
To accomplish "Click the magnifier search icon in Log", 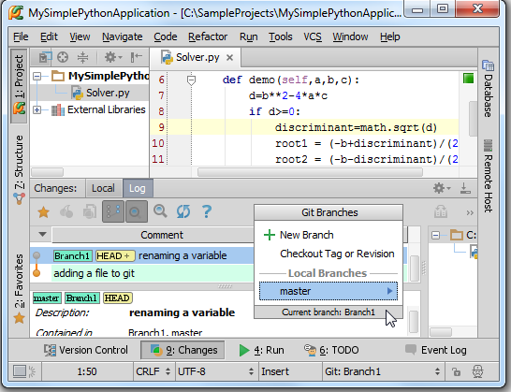I will pyautogui.click(x=160, y=211).
